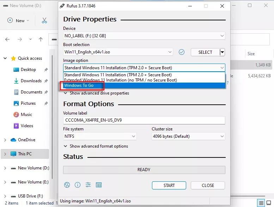This screenshot has width=274, height=207.
Task: Click the Volume label text field
Action: point(144,120)
